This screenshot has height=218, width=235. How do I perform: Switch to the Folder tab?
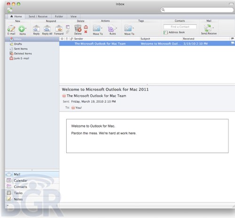[x=59, y=16]
